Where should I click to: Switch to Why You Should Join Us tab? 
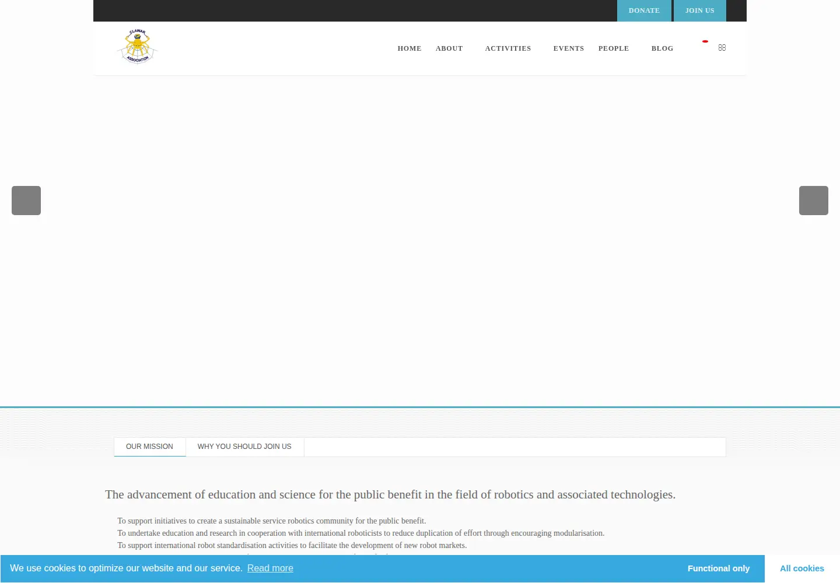point(244,447)
